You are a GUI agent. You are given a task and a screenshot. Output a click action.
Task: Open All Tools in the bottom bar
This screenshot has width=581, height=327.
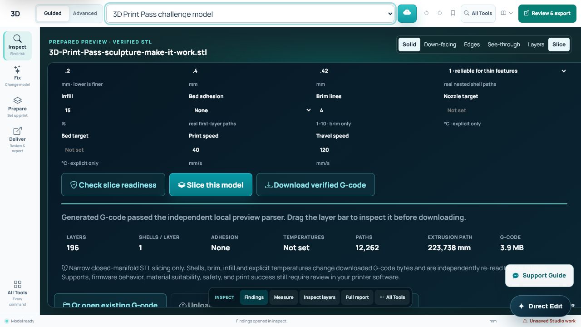point(392,297)
